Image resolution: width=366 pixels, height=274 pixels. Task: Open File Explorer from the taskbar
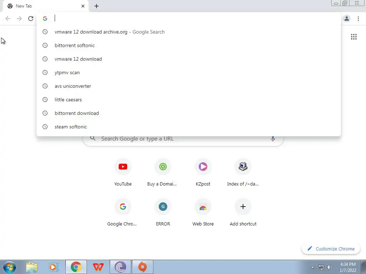point(32,267)
